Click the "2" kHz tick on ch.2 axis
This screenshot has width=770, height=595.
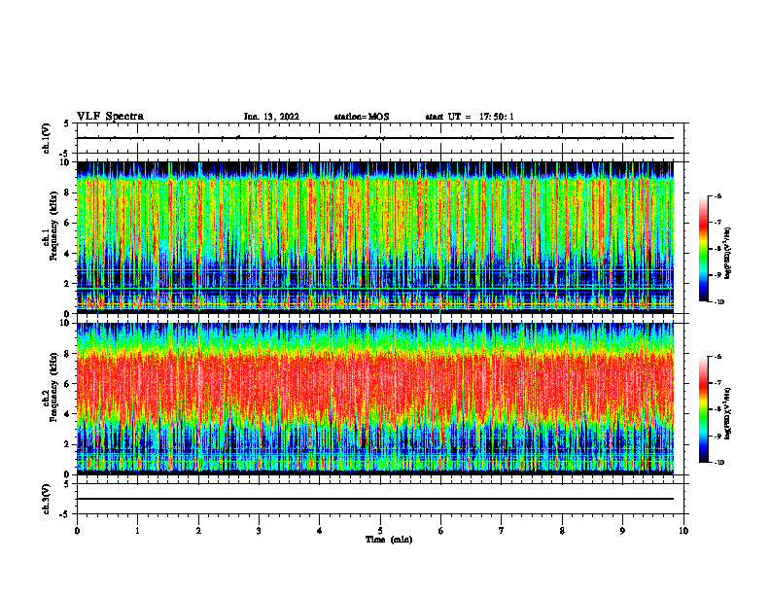coord(68,444)
